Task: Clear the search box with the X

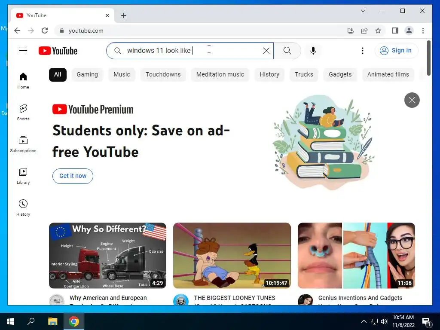Action: [266, 51]
